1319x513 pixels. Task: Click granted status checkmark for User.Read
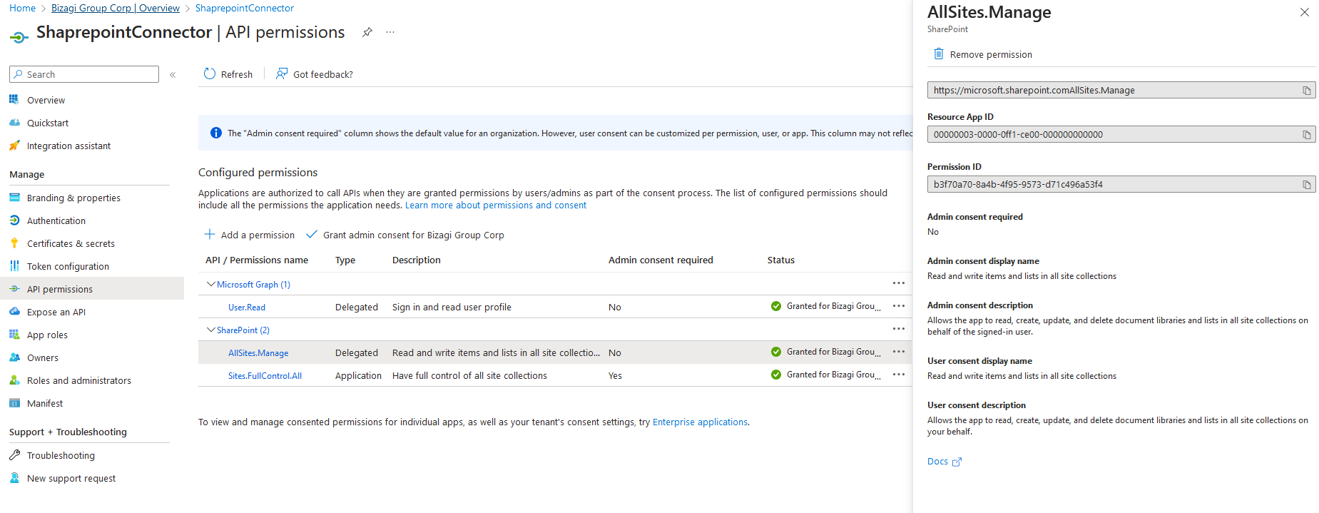pos(776,306)
